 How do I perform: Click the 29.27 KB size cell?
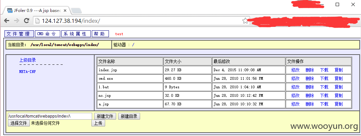(187, 70)
